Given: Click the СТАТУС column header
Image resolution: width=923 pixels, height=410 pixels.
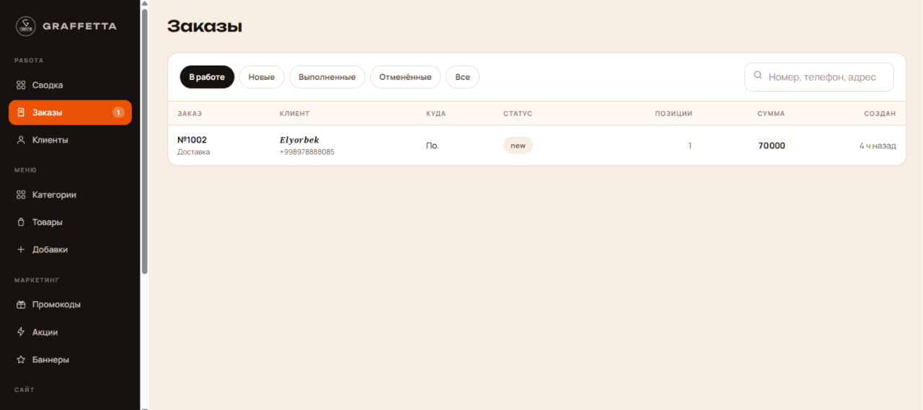Looking at the screenshot, I should click(518, 114).
